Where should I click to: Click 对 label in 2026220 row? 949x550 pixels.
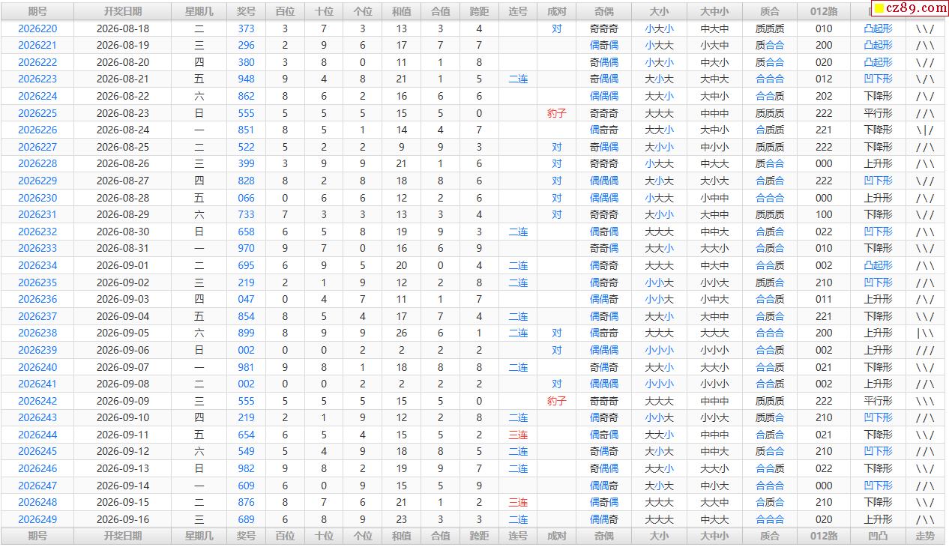pos(556,28)
